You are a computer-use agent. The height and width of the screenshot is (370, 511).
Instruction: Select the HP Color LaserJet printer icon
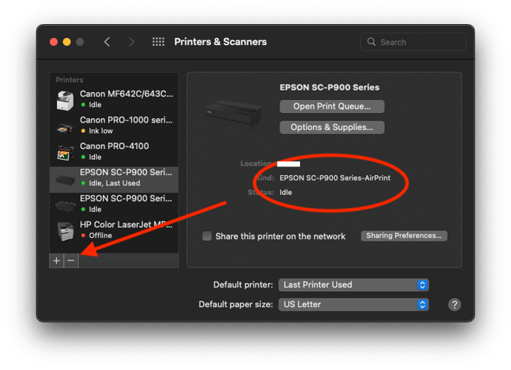(x=66, y=231)
